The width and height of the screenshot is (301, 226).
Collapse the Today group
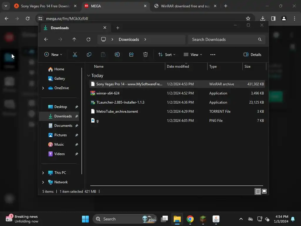click(88, 76)
